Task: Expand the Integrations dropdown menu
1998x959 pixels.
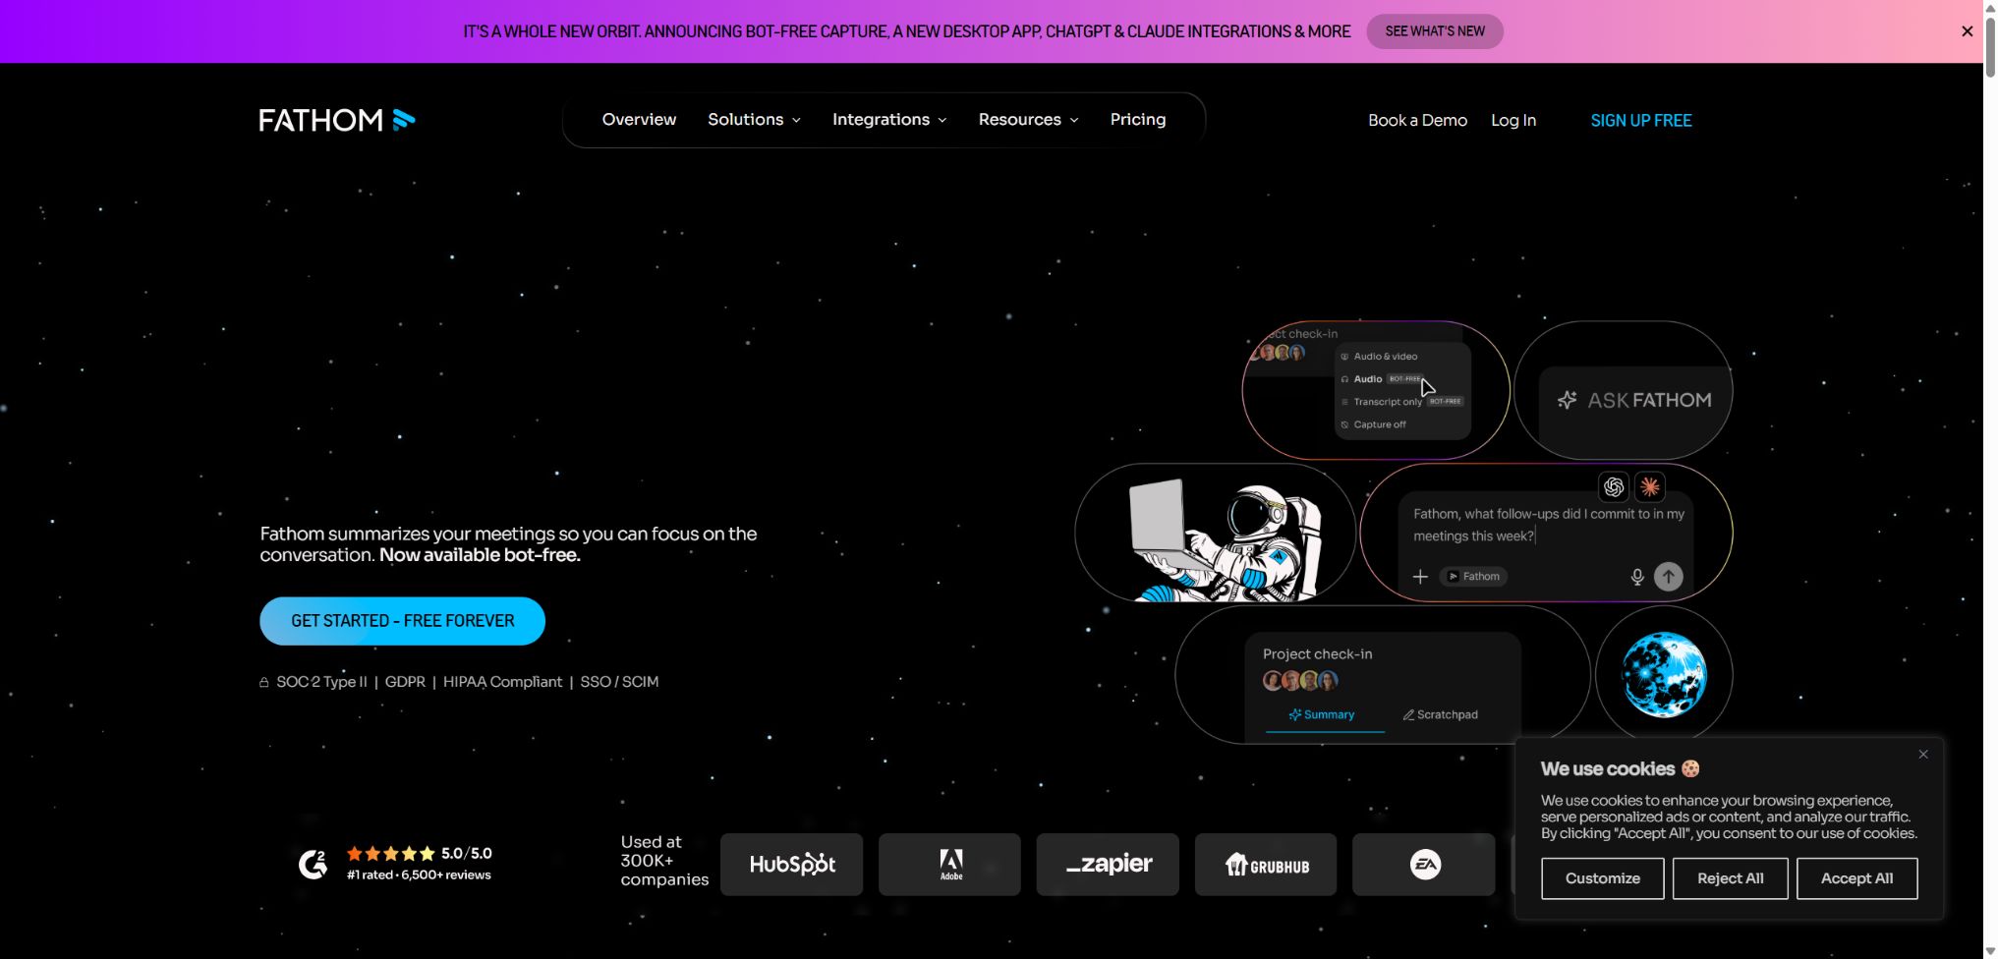Action: 889,120
